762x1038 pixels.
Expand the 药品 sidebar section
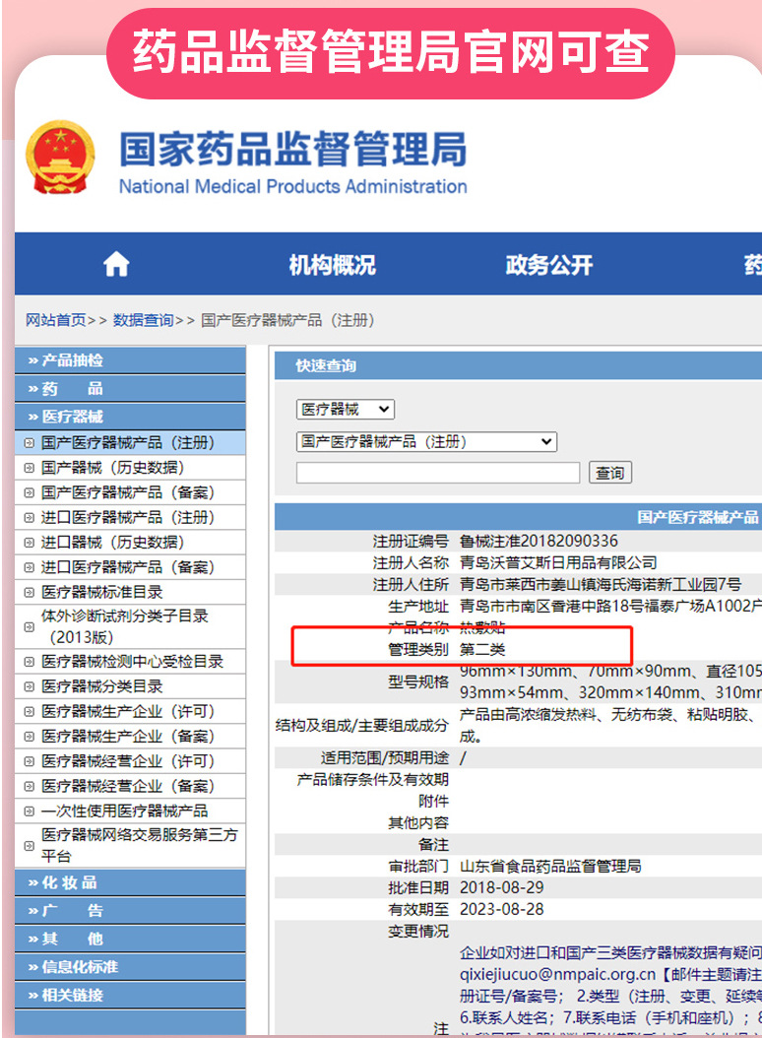click(x=130, y=389)
